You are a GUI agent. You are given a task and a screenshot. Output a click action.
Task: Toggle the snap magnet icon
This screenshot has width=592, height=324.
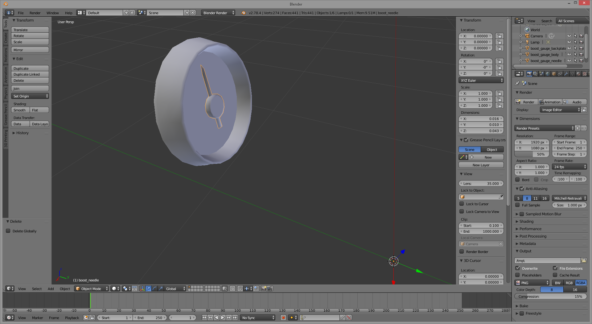[240, 289]
